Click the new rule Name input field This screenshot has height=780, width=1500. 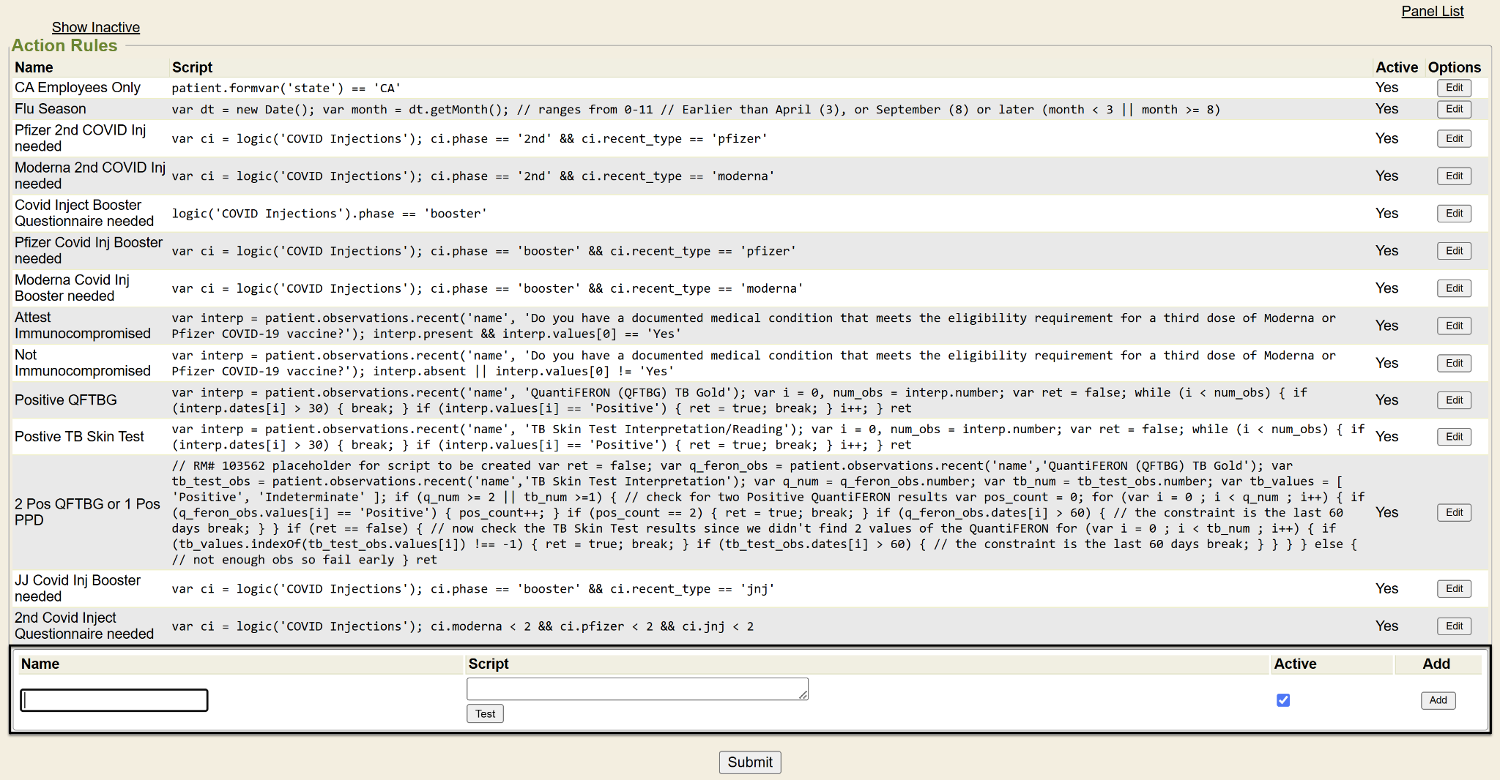tap(114, 700)
